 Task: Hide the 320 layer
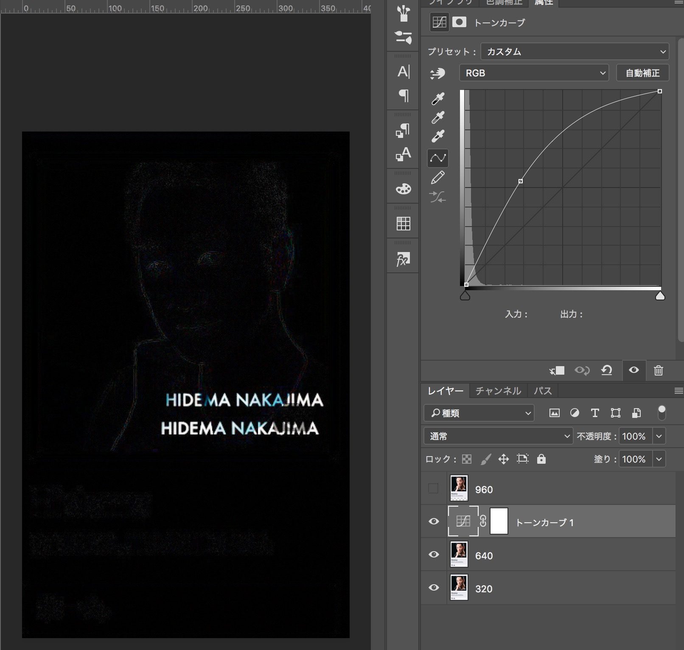pos(433,588)
